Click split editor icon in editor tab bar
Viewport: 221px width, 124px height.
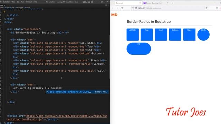[106, 5]
